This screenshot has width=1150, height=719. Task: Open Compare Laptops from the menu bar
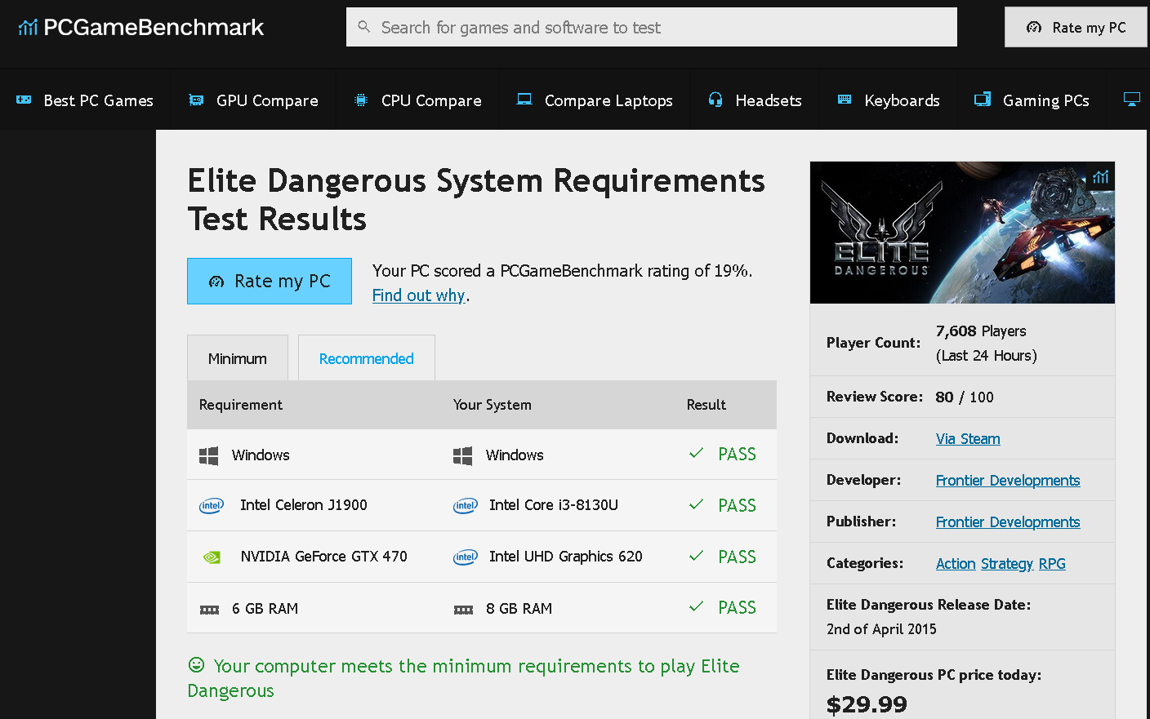tap(595, 100)
